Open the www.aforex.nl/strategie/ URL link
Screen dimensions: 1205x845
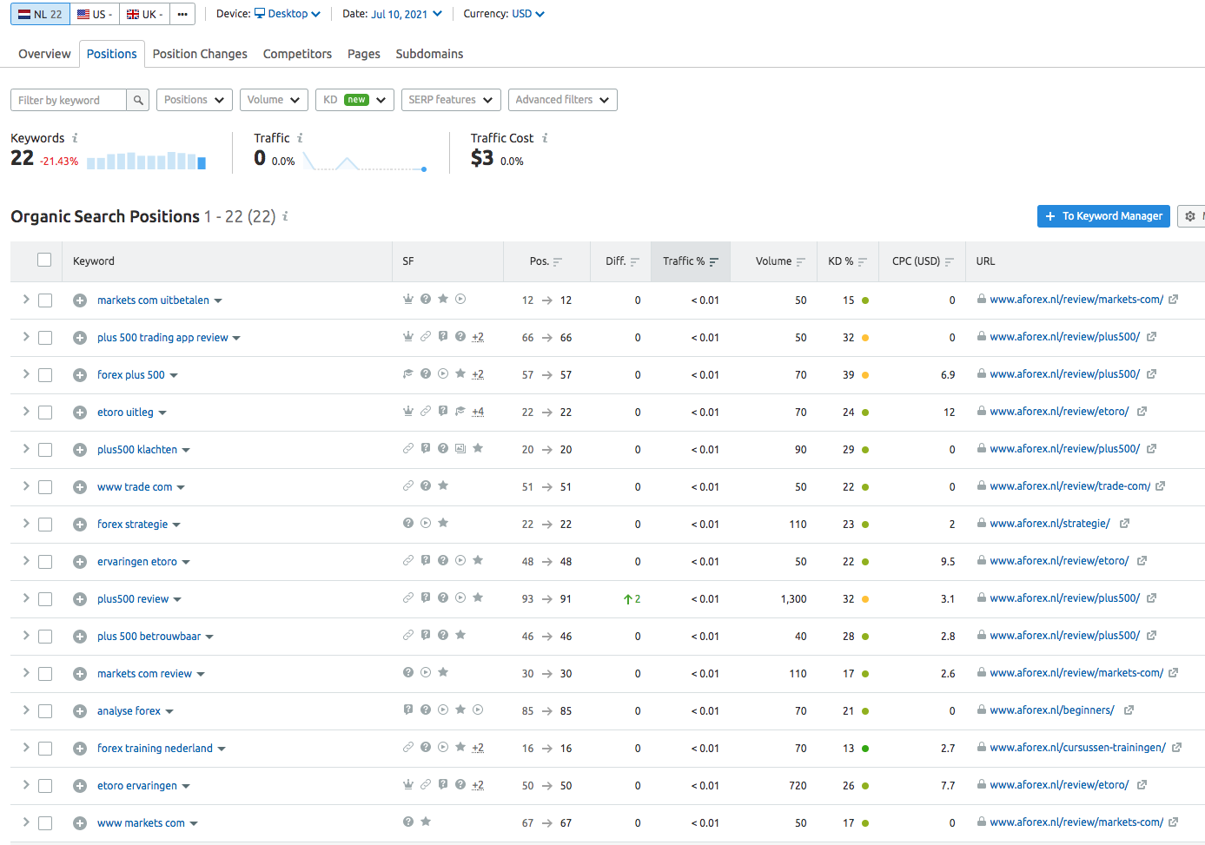pyautogui.click(x=1049, y=524)
